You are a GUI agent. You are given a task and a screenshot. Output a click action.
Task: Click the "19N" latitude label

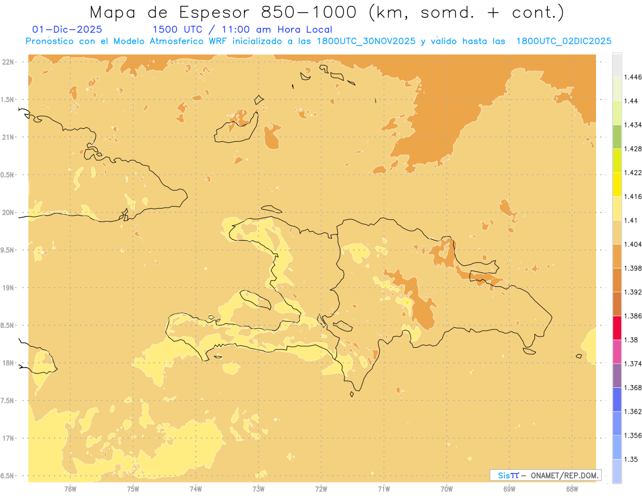[9, 287]
